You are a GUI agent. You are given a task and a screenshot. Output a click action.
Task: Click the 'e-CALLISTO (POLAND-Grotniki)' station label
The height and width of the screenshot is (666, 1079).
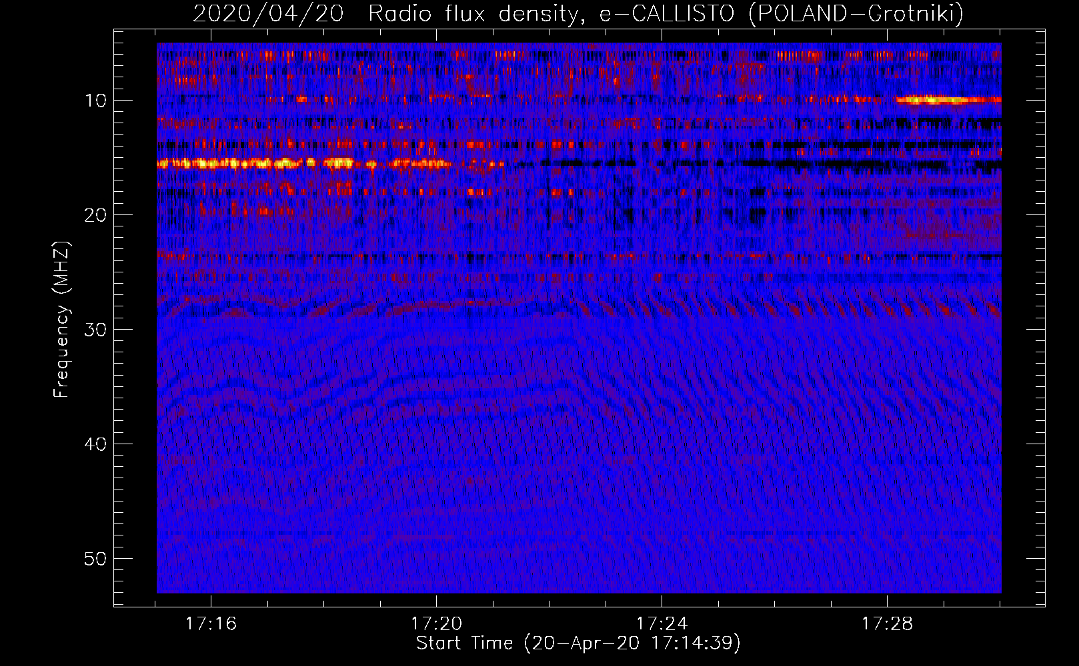(782, 13)
